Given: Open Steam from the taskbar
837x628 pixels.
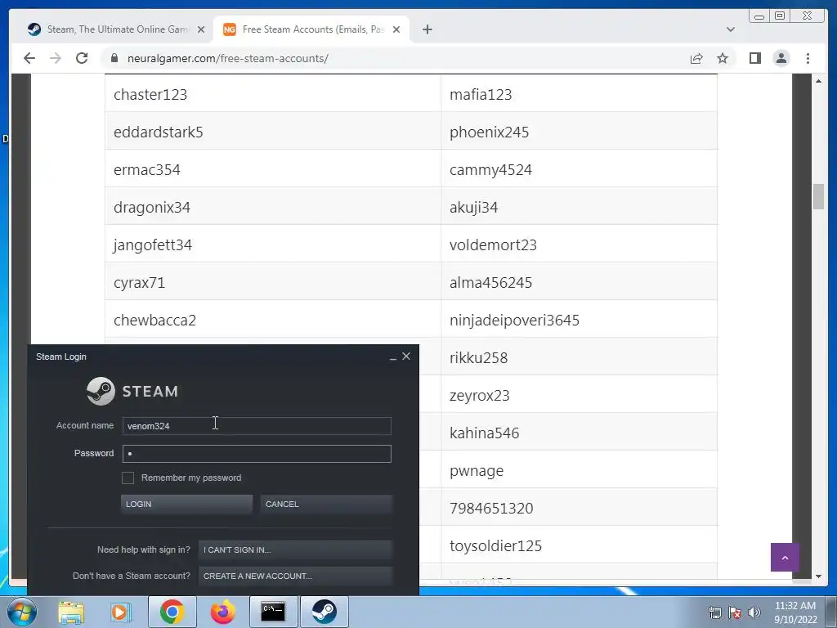Looking at the screenshot, I should [324, 612].
